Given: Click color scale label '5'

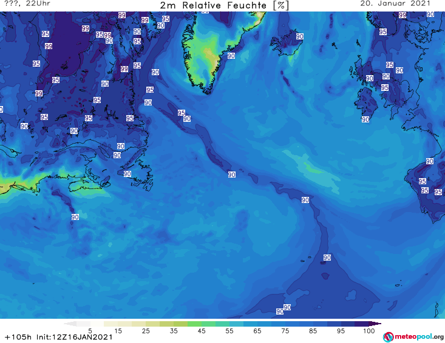Looking at the screenshot, I should (90, 331).
